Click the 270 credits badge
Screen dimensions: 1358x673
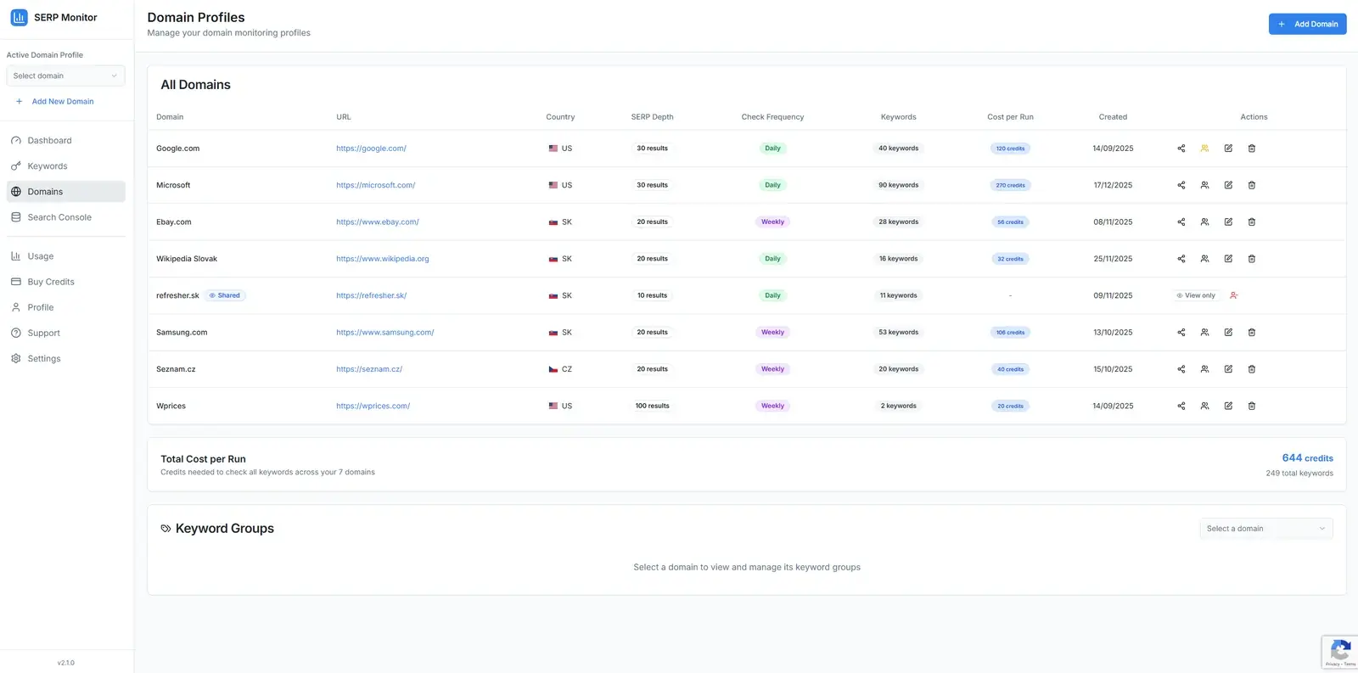pos(1010,185)
